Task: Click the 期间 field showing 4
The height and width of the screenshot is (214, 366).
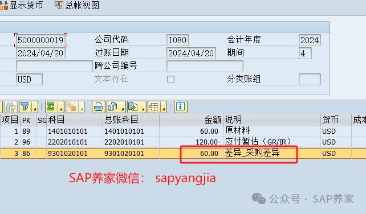Action: (x=305, y=53)
